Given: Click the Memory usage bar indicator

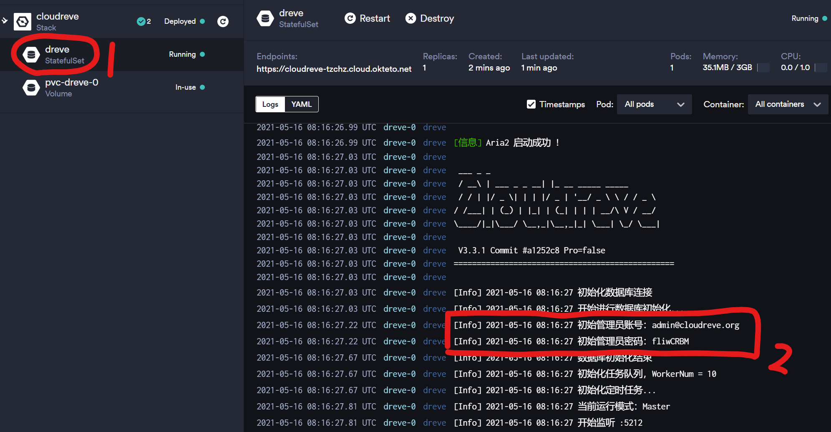Looking at the screenshot, I should tap(763, 68).
